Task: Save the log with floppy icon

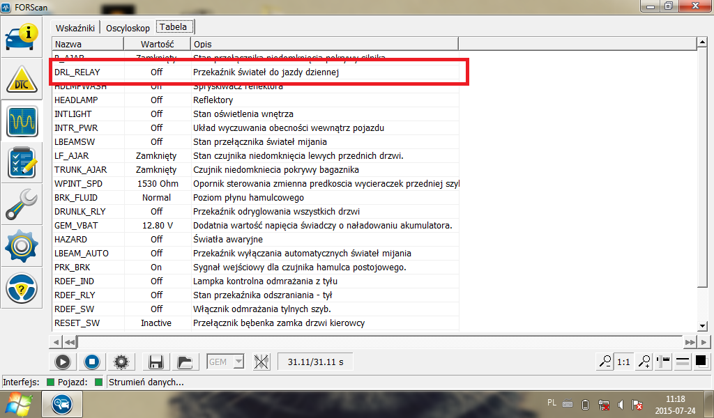Action: point(156,362)
